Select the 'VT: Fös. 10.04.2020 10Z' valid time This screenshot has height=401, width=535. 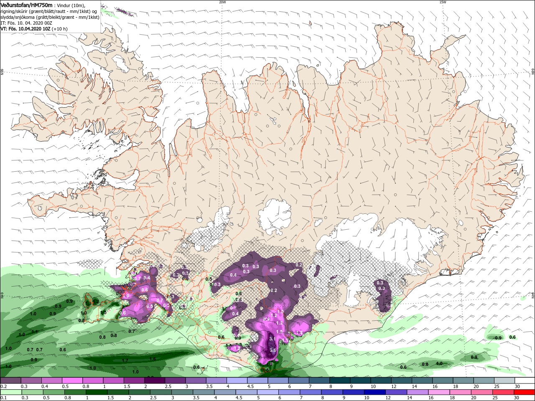point(25,29)
